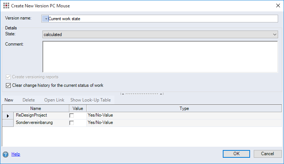The width and height of the screenshot is (284, 164).
Task: Click the row header beside Sondervereinbarung
Action: 8,123
